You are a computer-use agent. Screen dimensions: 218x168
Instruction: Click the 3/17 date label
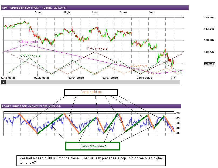tap(174, 78)
